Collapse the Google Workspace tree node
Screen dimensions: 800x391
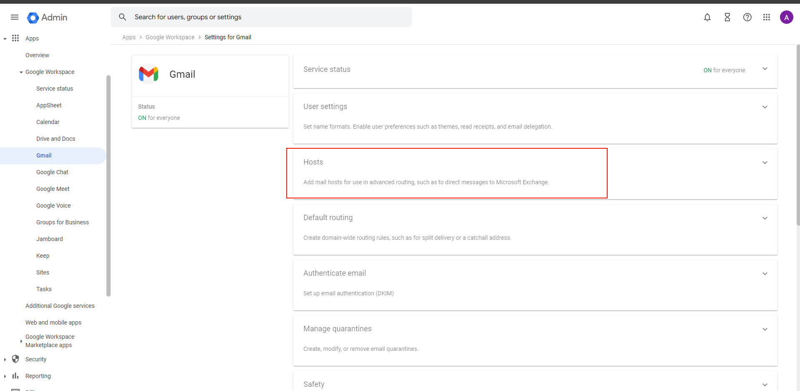pyautogui.click(x=21, y=72)
